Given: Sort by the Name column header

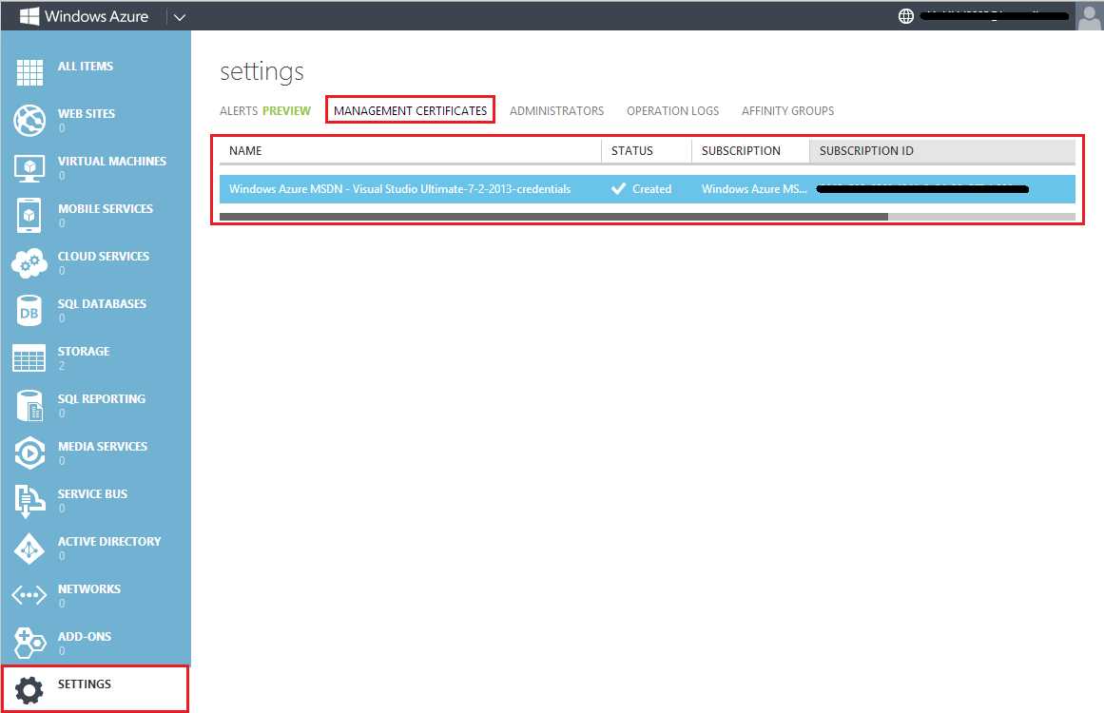Looking at the screenshot, I should 411,150.
